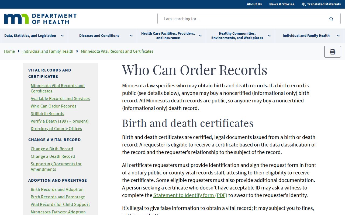Open Minnesota Vital Records and Certificates breadcrumb
The image size is (345, 215).
click(x=117, y=51)
